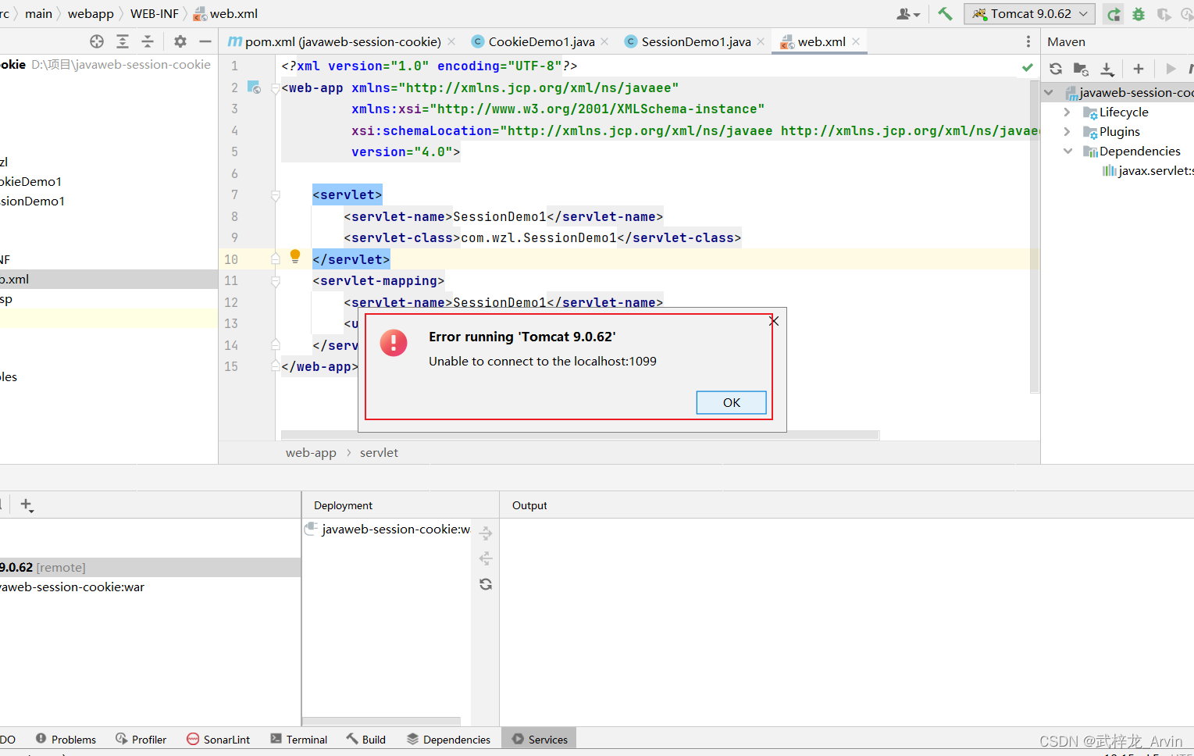This screenshot has width=1194, height=756.
Task: Open the Terminal tool window
Action: pyautogui.click(x=298, y=739)
